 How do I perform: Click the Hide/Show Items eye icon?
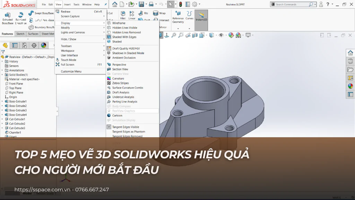point(221,35)
